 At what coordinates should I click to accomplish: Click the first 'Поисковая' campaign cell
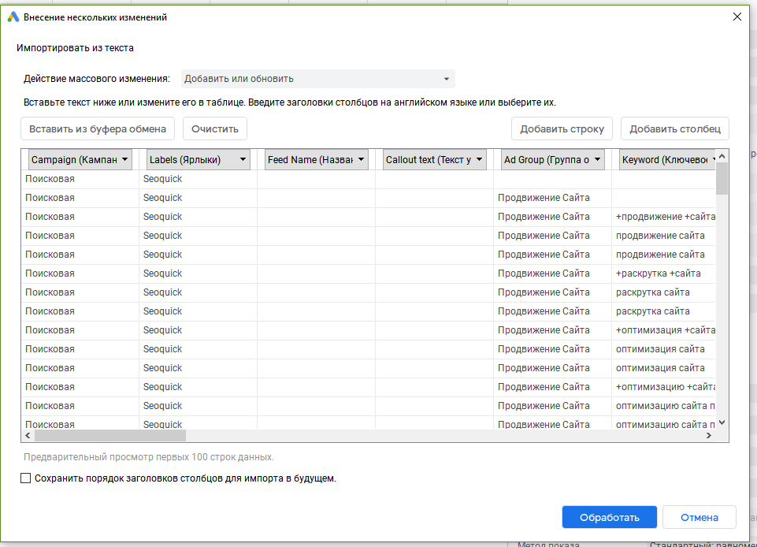tap(80, 179)
